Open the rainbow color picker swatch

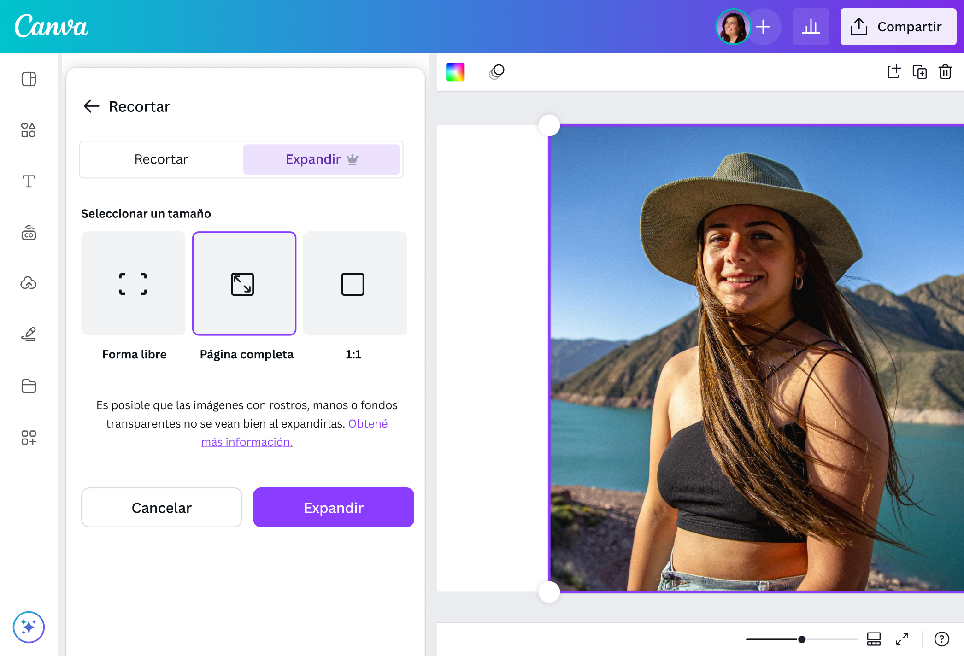point(455,72)
